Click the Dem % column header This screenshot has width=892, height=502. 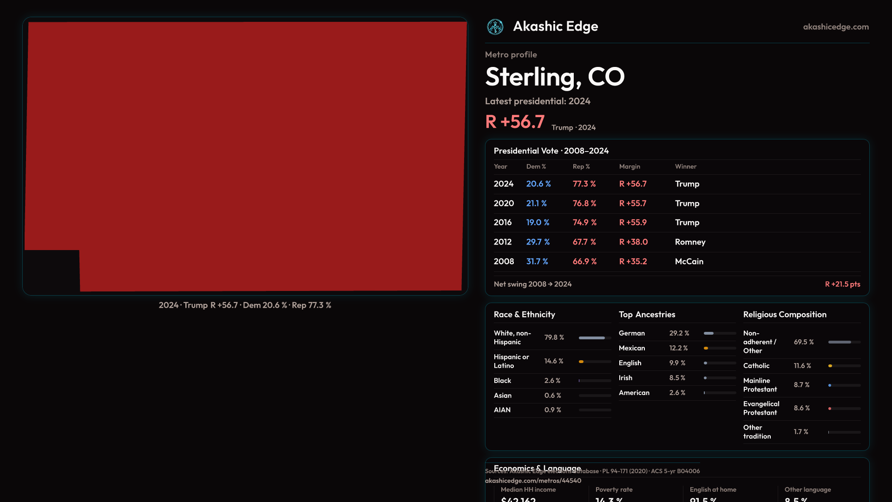[x=536, y=166]
